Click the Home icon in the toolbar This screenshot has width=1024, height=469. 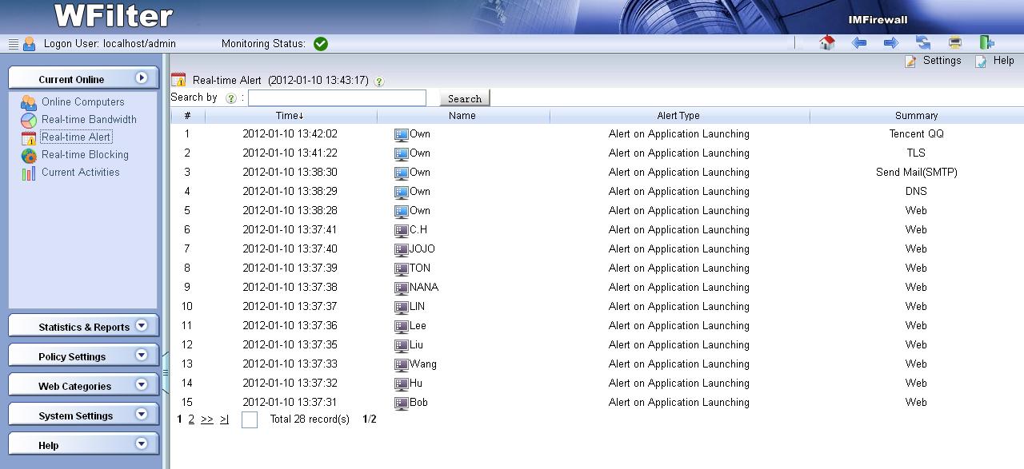(827, 43)
